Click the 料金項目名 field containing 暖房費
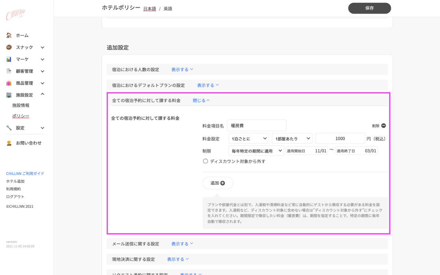The width and height of the screenshot is (440, 275). (x=256, y=126)
